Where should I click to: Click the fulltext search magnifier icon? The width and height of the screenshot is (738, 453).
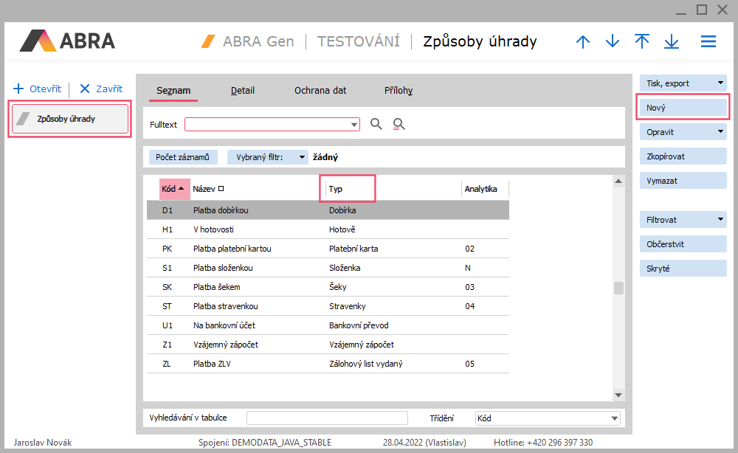pos(376,124)
